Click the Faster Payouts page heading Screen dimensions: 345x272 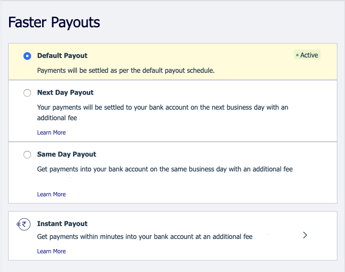coord(54,23)
